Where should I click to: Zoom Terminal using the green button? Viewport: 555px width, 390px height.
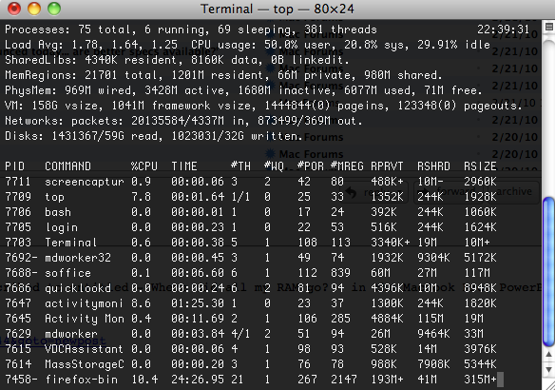coord(54,9)
